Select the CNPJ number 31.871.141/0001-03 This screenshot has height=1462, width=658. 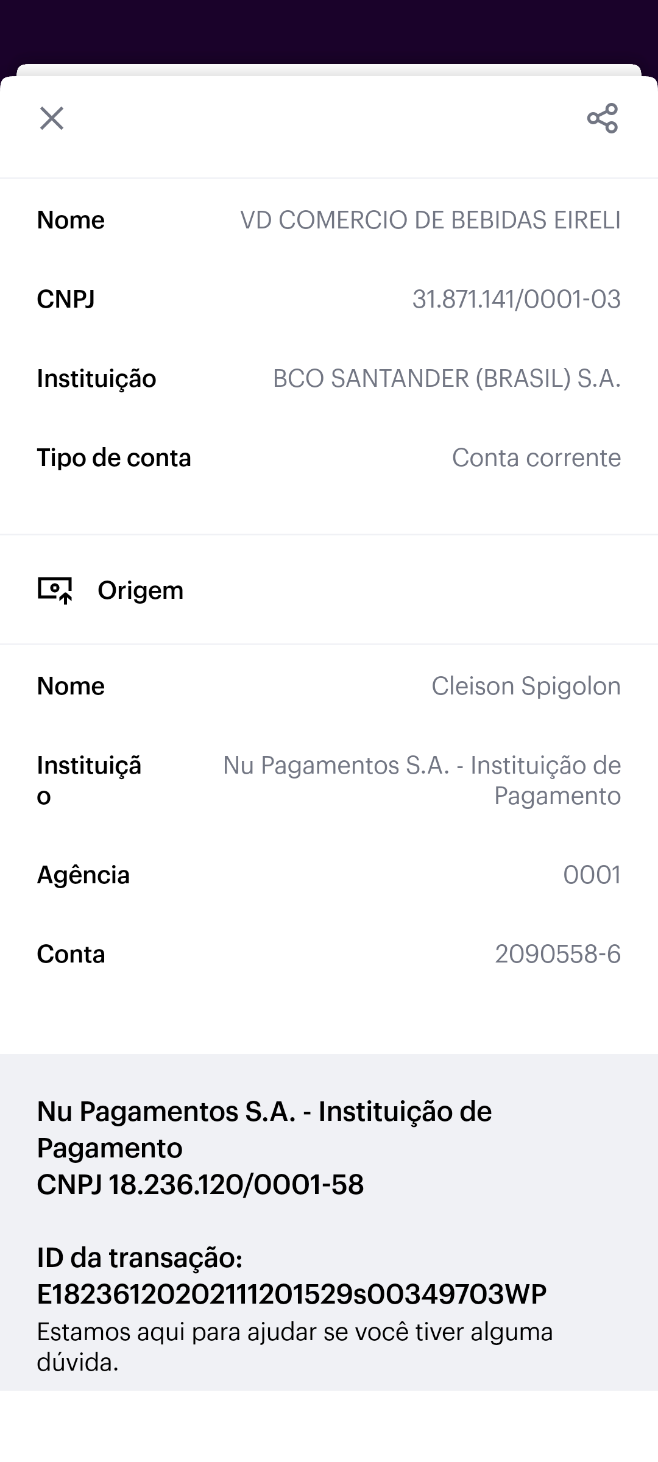pyautogui.click(x=516, y=299)
